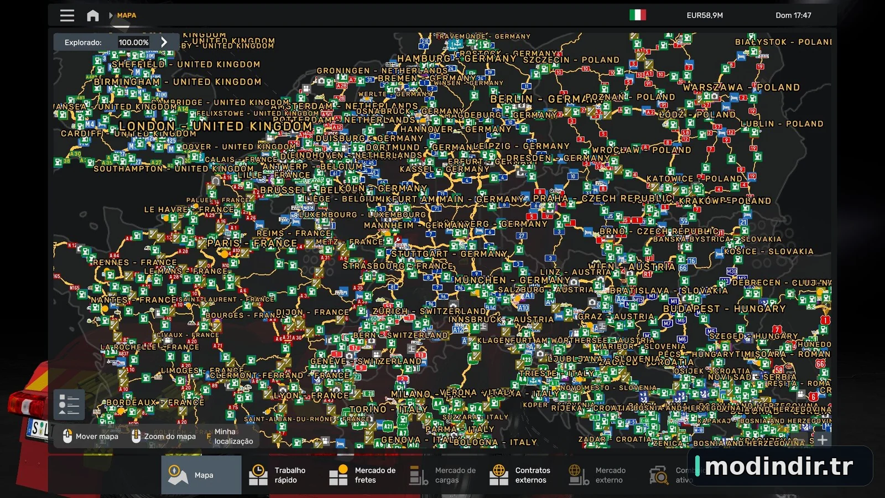Click the LUXEMBOURG - LUXEMBOURG label

coord(362,215)
